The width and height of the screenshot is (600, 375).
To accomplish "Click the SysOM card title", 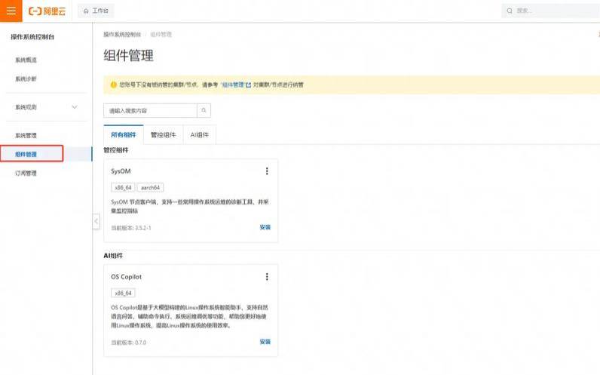I will pos(121,171).
